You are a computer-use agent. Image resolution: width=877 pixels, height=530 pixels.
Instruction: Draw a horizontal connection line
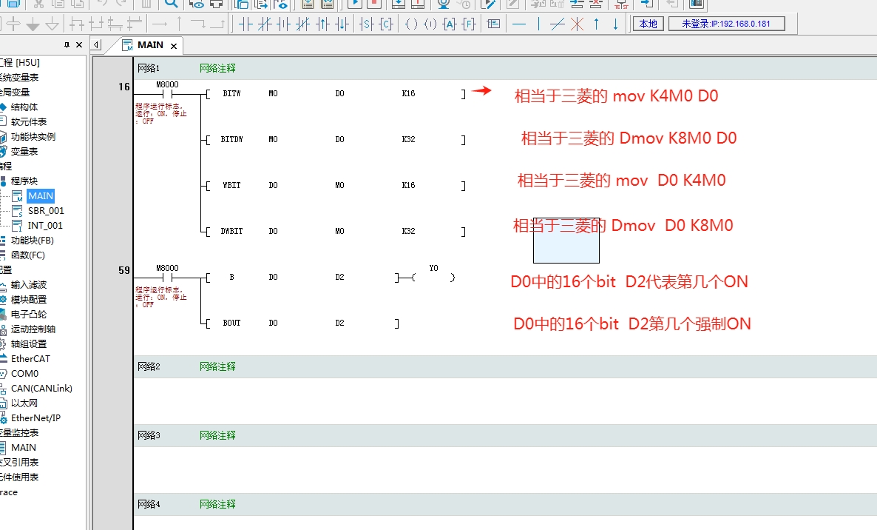tap(519, 24)
